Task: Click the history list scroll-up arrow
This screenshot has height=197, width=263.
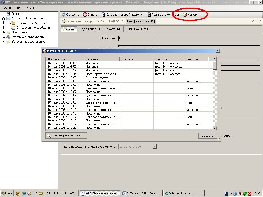Action: [214, 59]
